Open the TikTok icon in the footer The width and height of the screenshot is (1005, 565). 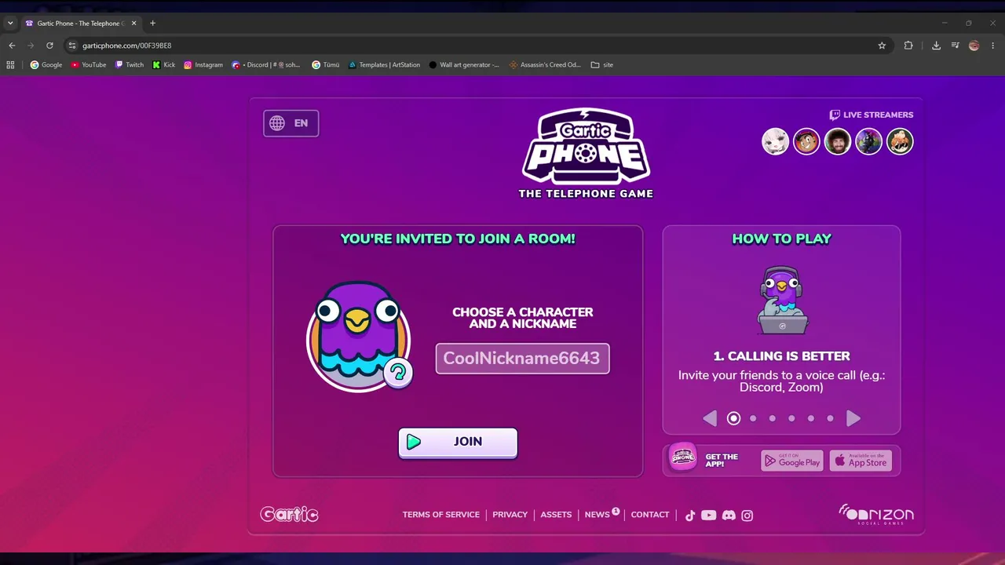click(x=690, y=516)
